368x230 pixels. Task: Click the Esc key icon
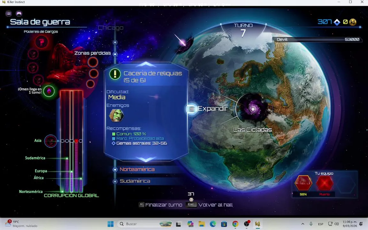click(x=191, y=204)
